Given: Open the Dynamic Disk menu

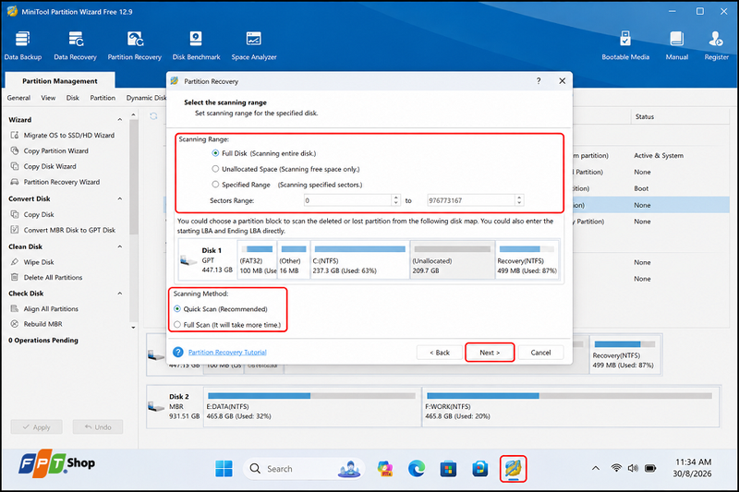Looking at the screenshot, I should (x=146, y=98).
